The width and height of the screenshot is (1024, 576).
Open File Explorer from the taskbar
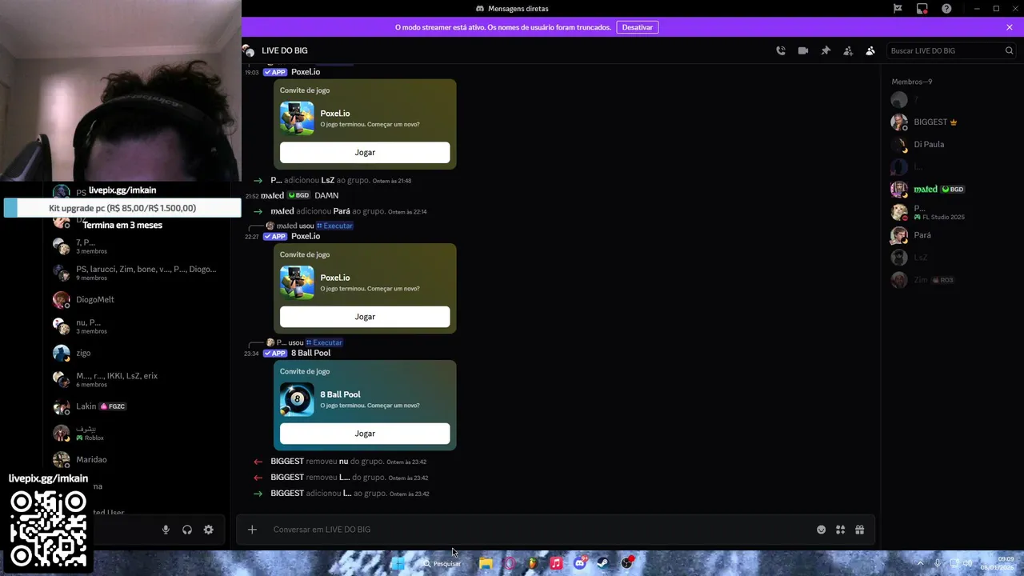(486, 563)
